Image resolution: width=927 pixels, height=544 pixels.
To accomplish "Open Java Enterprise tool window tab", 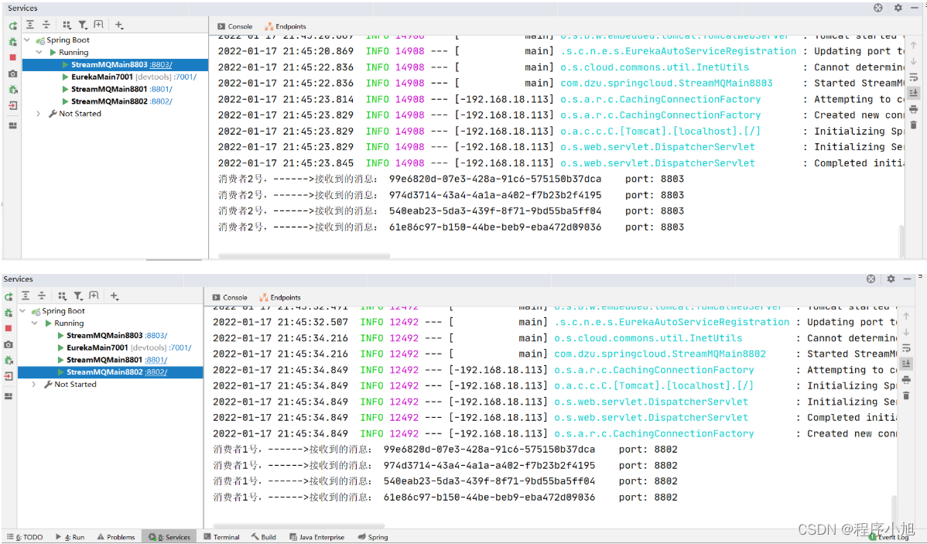I will click(317, 537).
